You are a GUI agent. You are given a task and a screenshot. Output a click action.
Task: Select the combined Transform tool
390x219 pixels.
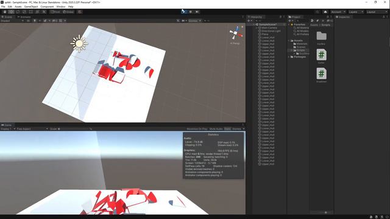point(37,12)
